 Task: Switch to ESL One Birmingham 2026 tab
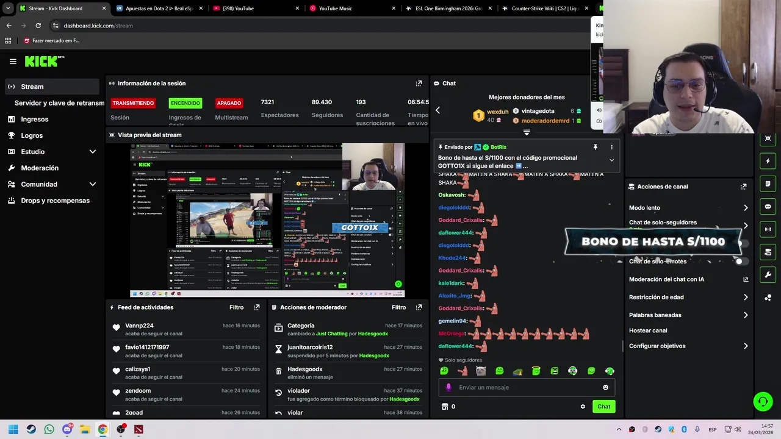pyautogui.click(x=450, y=9)
